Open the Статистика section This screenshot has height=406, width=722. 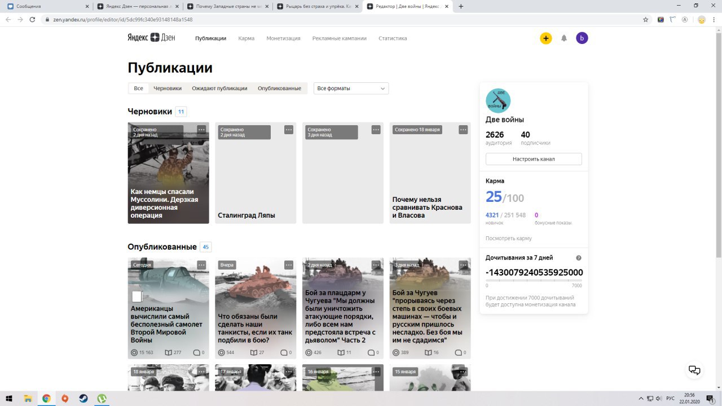click(393, 38)
